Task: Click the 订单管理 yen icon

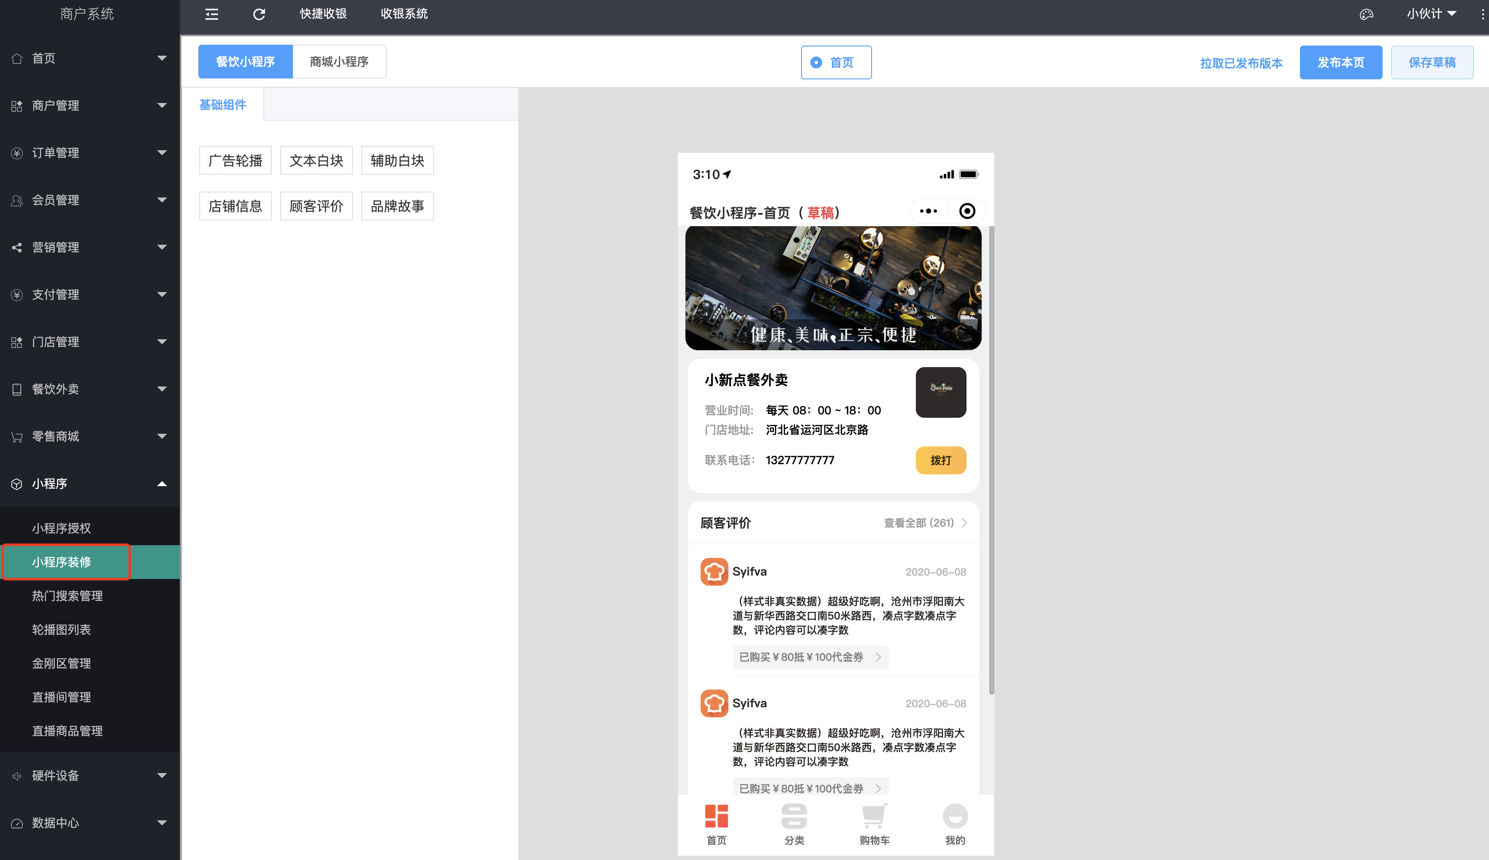Action: tap(16, 153)
